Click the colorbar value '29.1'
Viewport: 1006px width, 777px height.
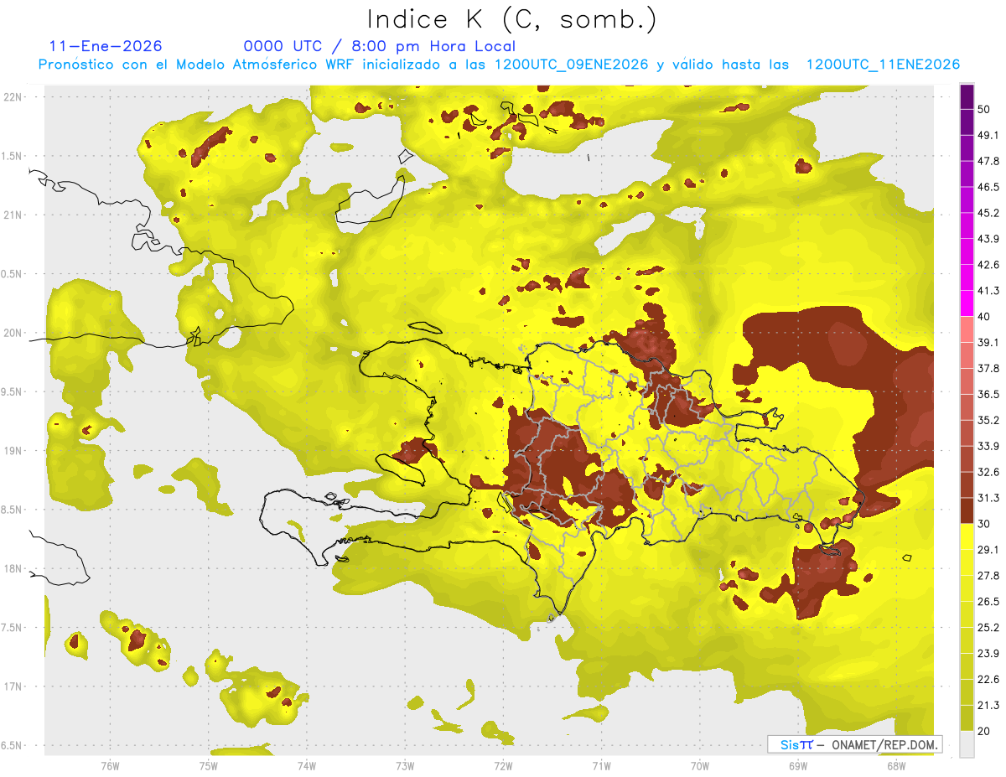tap(988, 550)
